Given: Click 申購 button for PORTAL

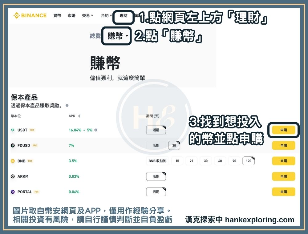Looking at the screenshot, I should coord(284,192).
